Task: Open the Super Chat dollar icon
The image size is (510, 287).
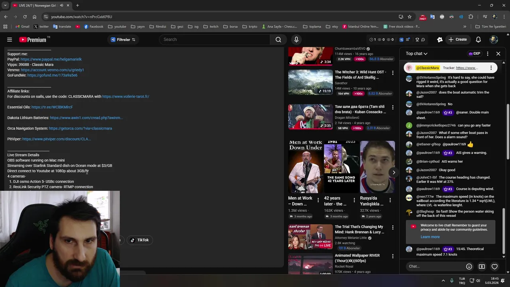Action: pos(482,266)
